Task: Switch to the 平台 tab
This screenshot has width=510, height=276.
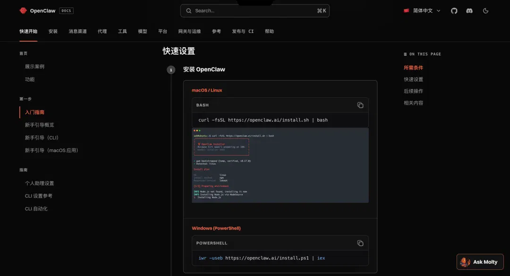Action: point(162,31)
